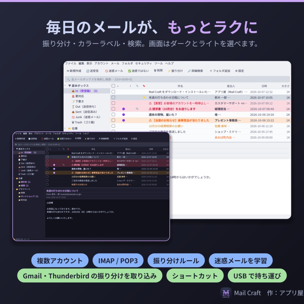Viewport: 304px width, 304px height.
Task: Open アカウント menu in the light window
Action: 102,64
